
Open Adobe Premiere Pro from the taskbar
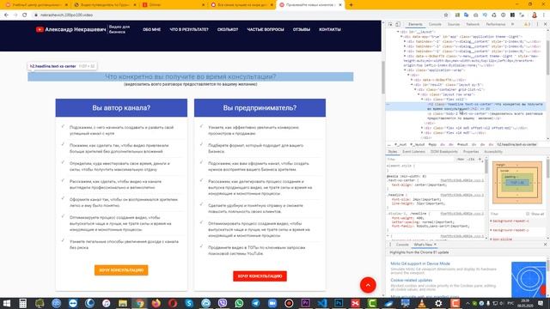pyautogui.click(x=306, y=303)
